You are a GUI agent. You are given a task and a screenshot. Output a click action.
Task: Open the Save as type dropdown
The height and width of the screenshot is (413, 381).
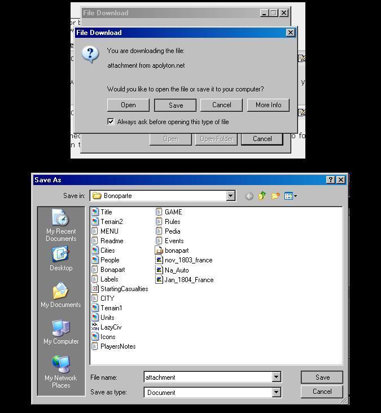click(x=276, y=392)
